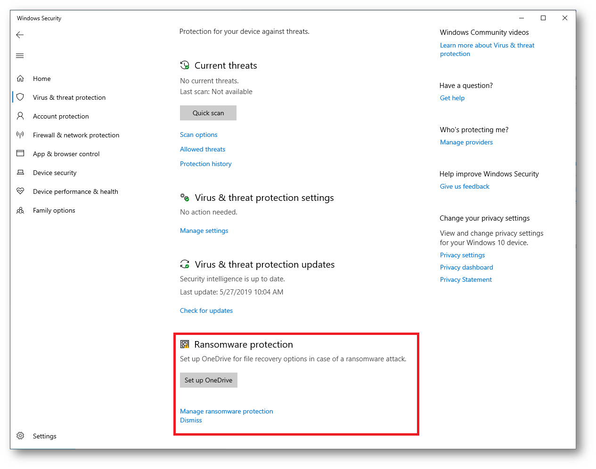Viewport: 596px width, 469px height.
Task: Click the window icon for App & browser control
Action: point(20,153)
